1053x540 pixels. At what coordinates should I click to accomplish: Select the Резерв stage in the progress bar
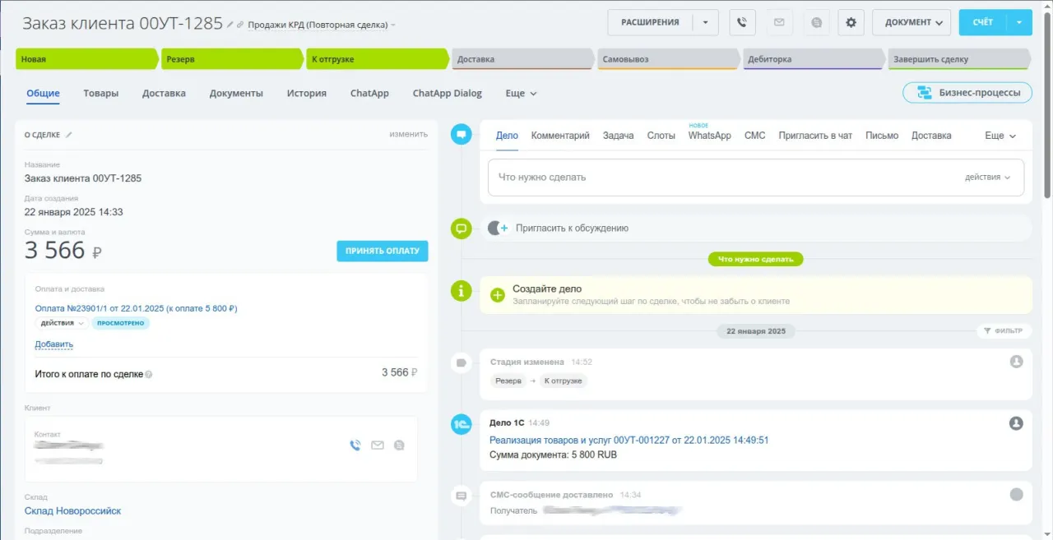[x=232, y=59]
